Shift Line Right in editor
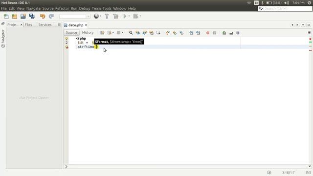This screenshot has width=313, height=176. coord(198,33)
